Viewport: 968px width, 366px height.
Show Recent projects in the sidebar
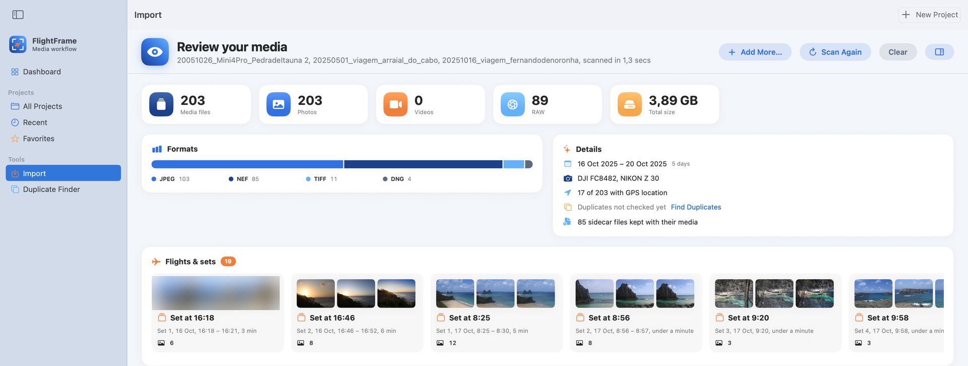point(63,123)
